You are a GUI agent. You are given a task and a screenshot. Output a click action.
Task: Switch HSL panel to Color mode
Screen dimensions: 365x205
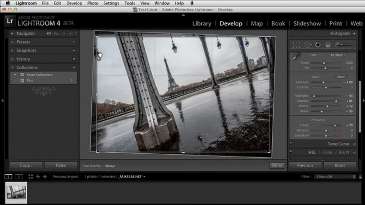327,153
